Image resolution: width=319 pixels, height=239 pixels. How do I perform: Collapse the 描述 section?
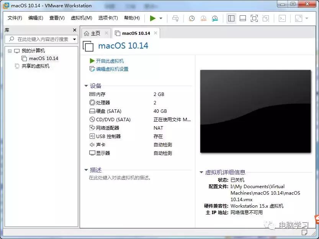[x=86, y=170]
